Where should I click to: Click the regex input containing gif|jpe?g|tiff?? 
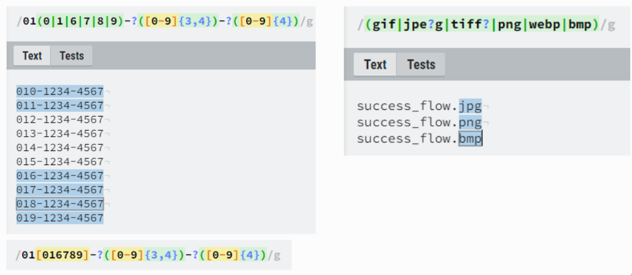(487, 25)
